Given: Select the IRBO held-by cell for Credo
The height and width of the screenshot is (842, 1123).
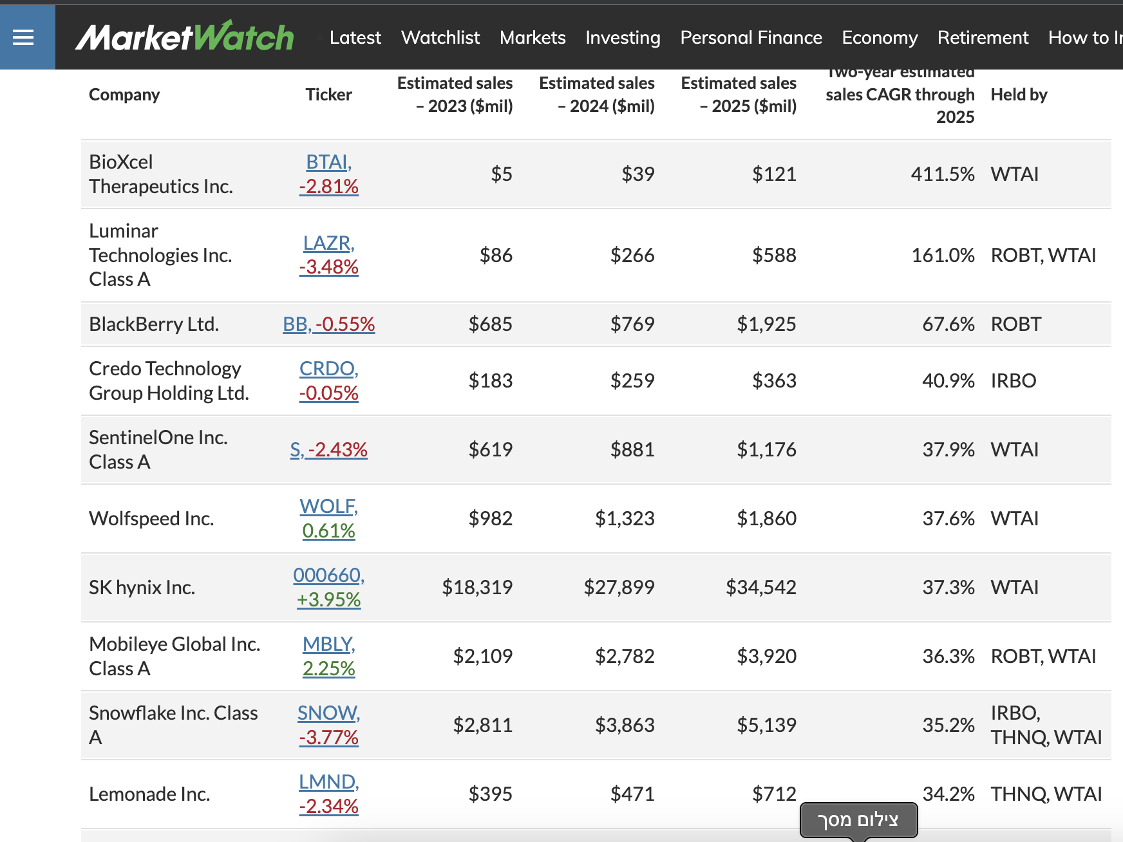Looking at the screenshot, I should [1014, 380].
